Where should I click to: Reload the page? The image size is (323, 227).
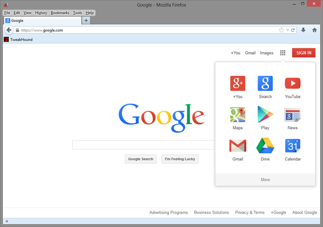coord(293,30)
